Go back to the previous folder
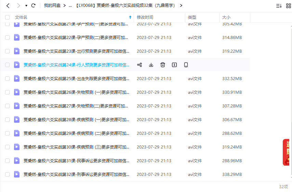Image resolution: width=292 pixels, height=192 pixels. [8, 5]
